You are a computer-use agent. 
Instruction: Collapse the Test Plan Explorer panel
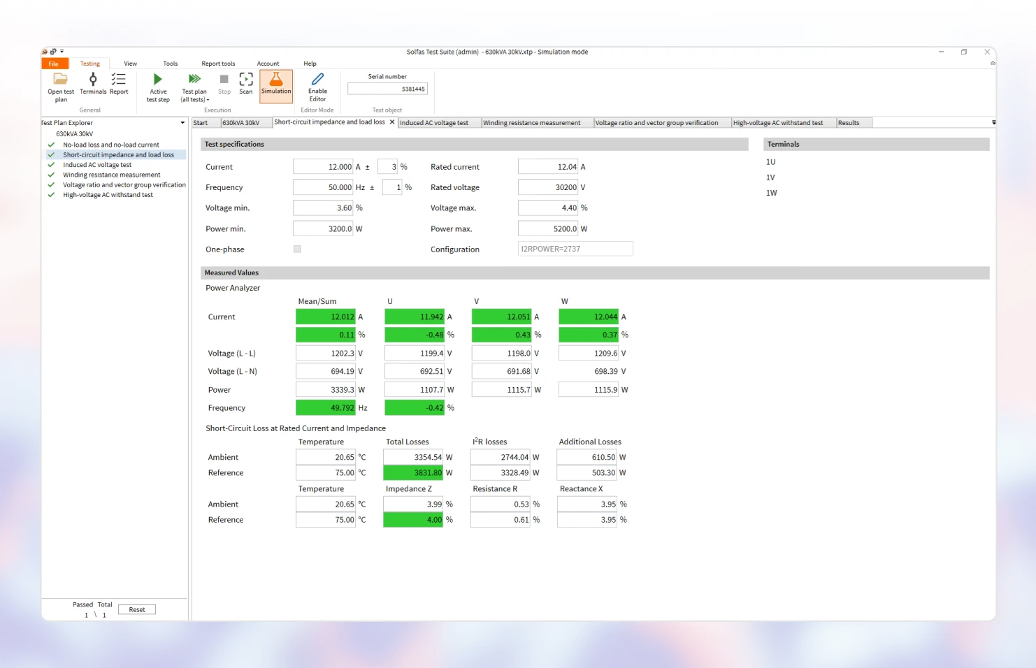tap(182, 122)
